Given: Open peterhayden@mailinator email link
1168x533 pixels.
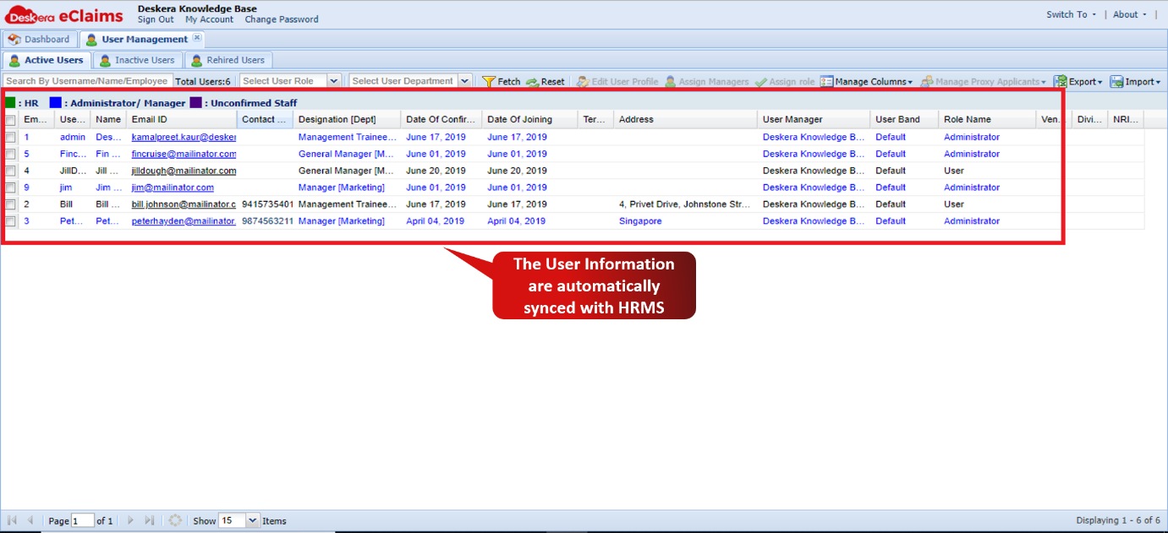Looking at the screenshot, I should 184,220.
